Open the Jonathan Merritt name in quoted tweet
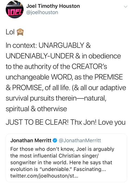The width and height of the screenshot is (133, 183). tap(31, 140)
